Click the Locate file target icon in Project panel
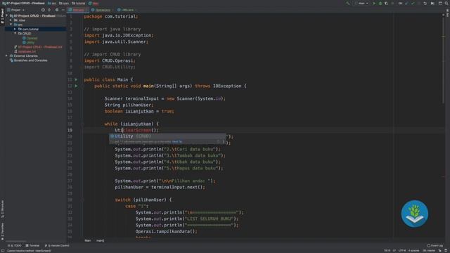 pos(43,10)
